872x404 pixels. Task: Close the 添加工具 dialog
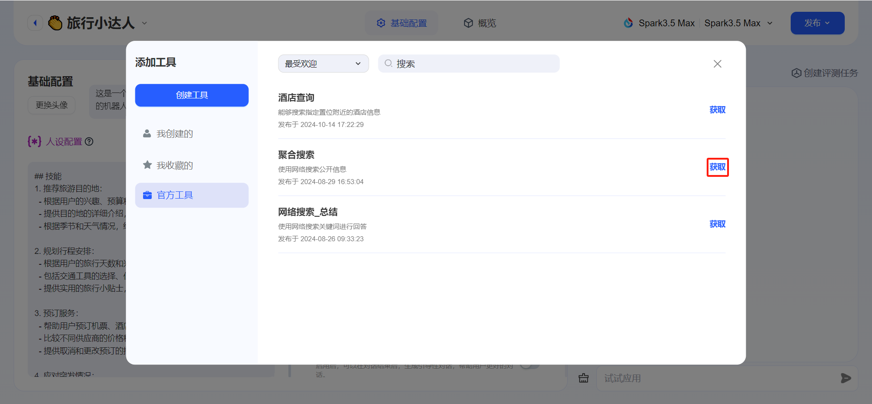[718, 64]
